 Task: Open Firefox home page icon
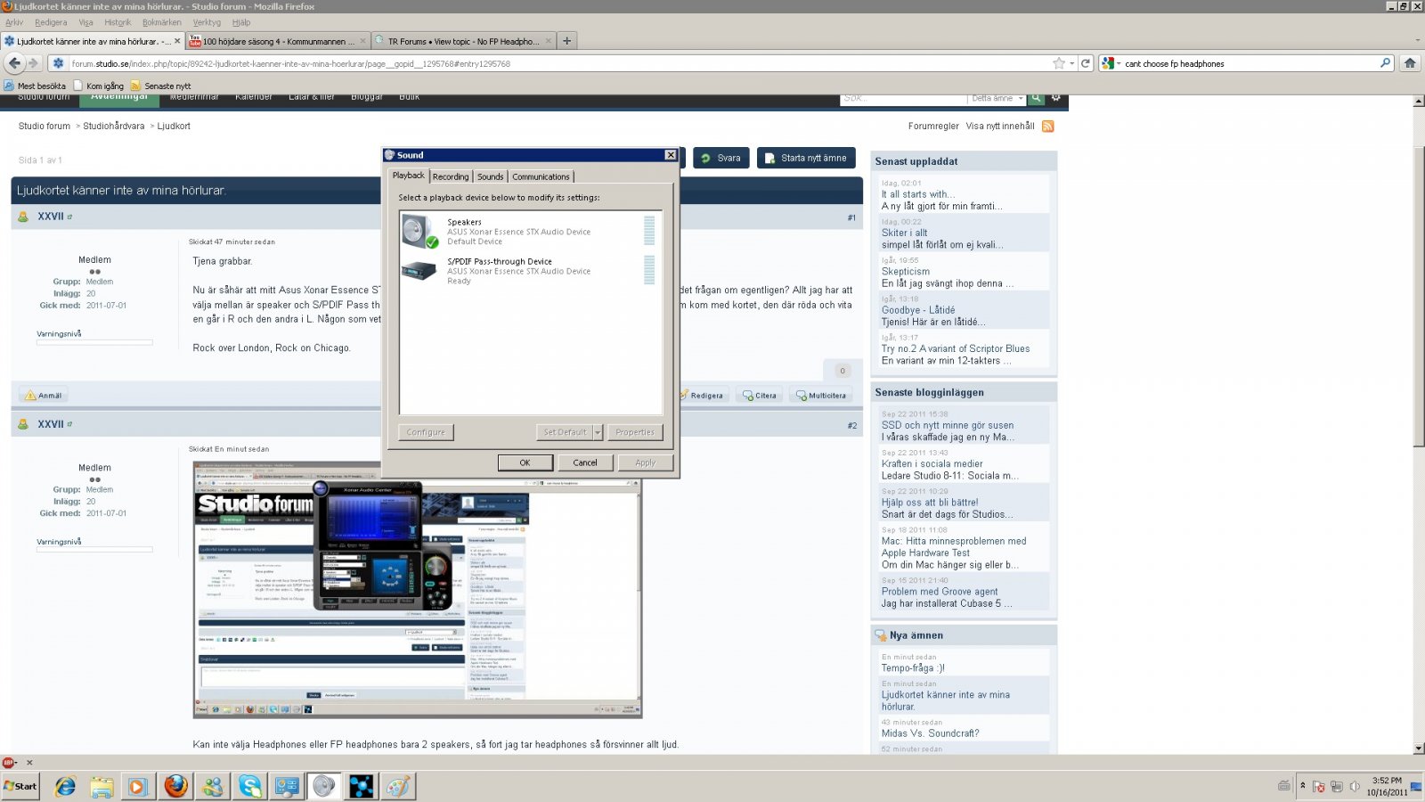point(1410,63)
